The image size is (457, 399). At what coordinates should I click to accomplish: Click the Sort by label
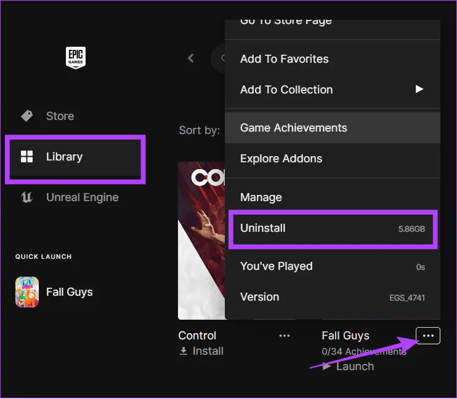click(200, 130)
